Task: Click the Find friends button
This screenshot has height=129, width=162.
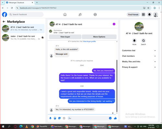Action: [133, 15]
